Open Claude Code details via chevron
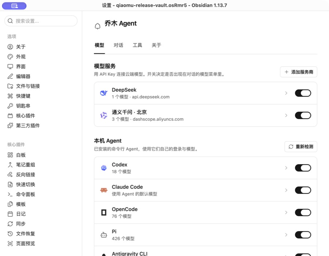 (x=286, y=190)
